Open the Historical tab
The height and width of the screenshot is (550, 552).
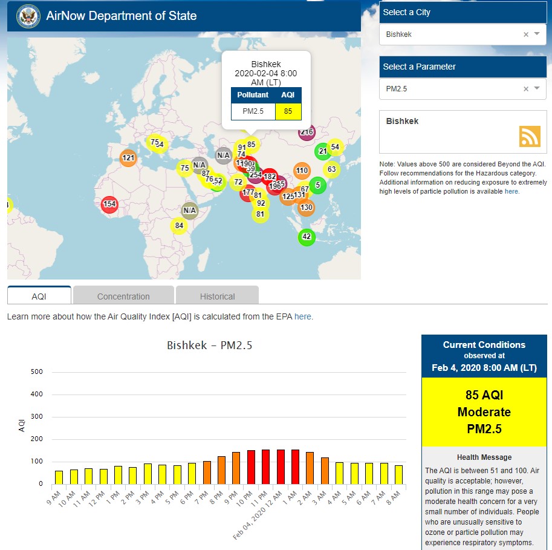tap(217, 296)
